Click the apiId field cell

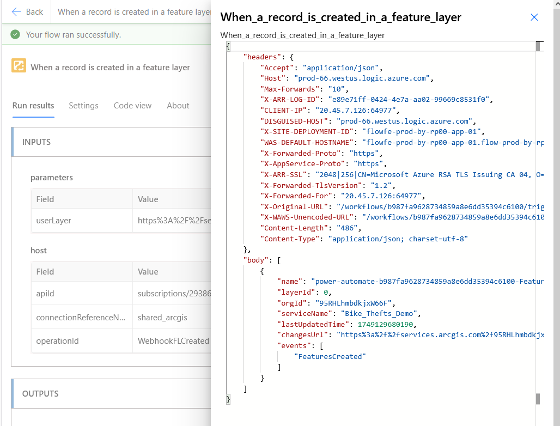[x=82, y=294]
